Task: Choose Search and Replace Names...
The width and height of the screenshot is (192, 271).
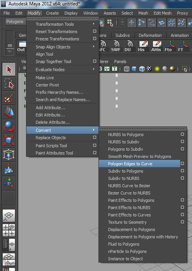Action: (63, 100)
